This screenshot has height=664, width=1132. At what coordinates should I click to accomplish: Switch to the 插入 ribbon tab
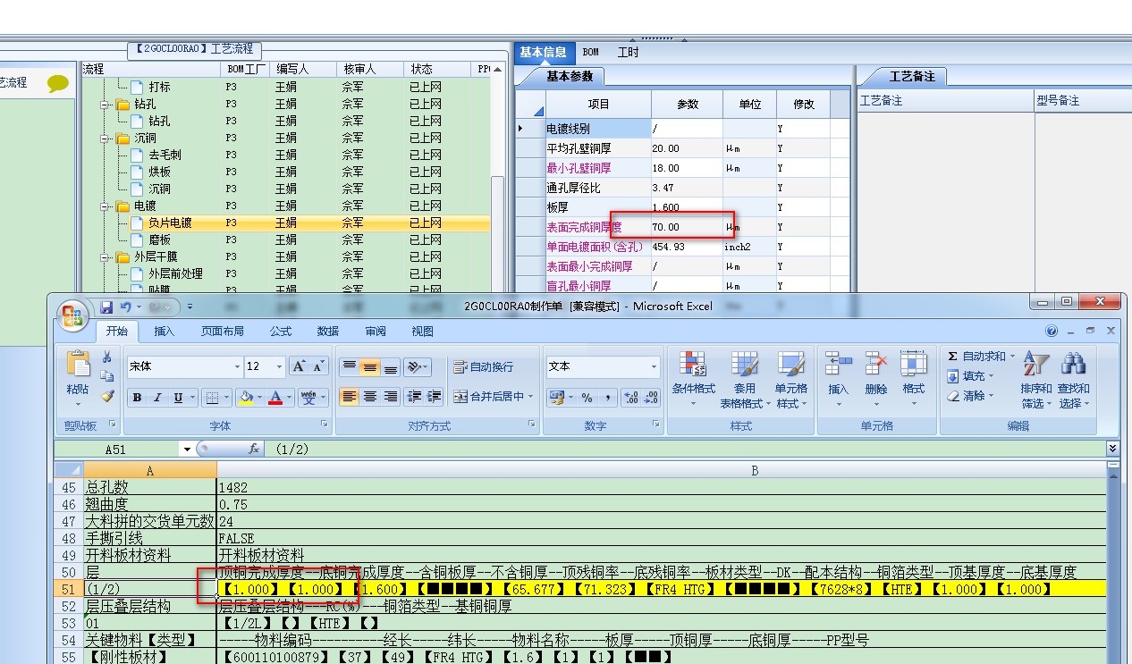[165, 331]
